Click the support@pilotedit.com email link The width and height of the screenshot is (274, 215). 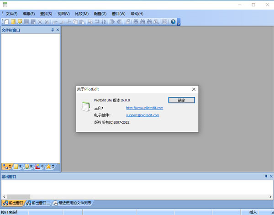142,115
